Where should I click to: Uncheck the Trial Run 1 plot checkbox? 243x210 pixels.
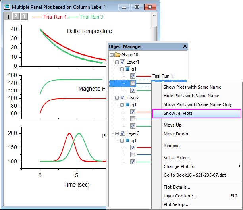click(133, 76)
